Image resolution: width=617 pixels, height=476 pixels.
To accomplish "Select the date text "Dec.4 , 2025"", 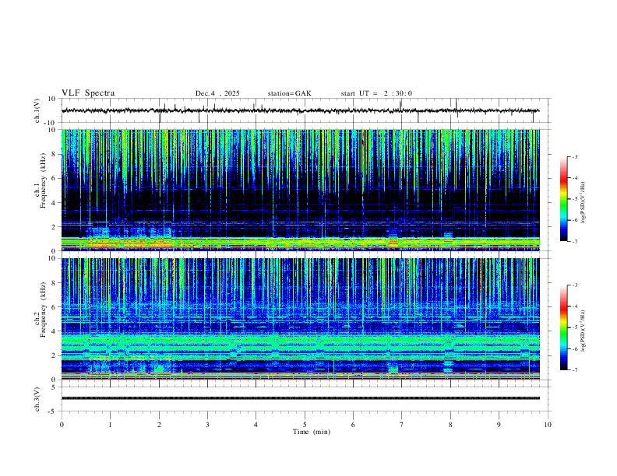I will pyautogui.click(x=217, y=93).
